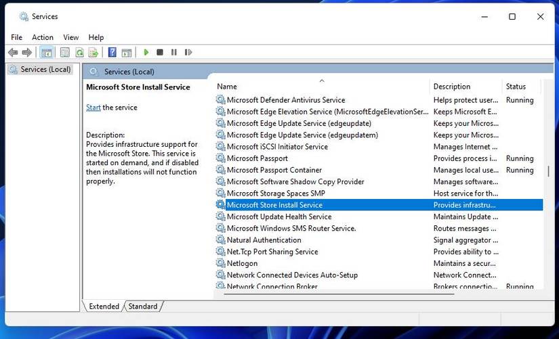Viewport: 559px width, 339px height.
Task: Sort by the Name column header
Action: click(x=322, y=86)
